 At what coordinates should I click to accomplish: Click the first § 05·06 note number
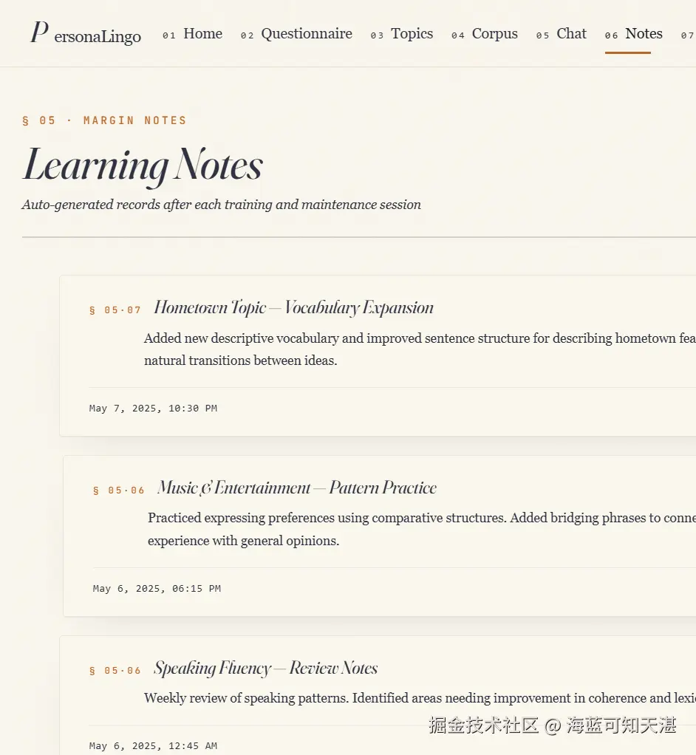point(118,491)
